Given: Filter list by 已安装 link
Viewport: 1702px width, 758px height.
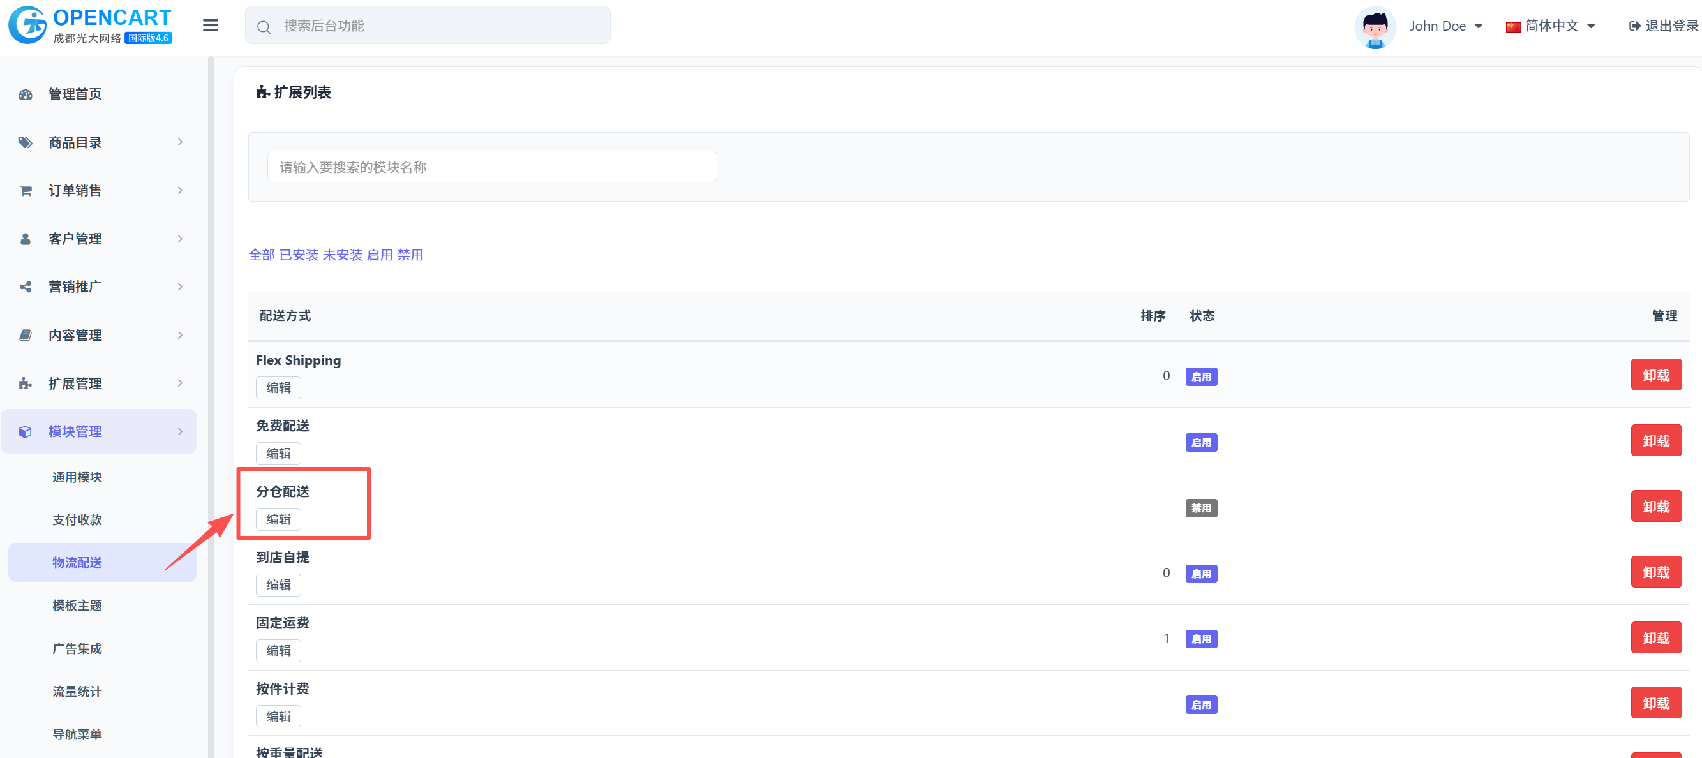Looking at the screenshot, I should [299, 255].
